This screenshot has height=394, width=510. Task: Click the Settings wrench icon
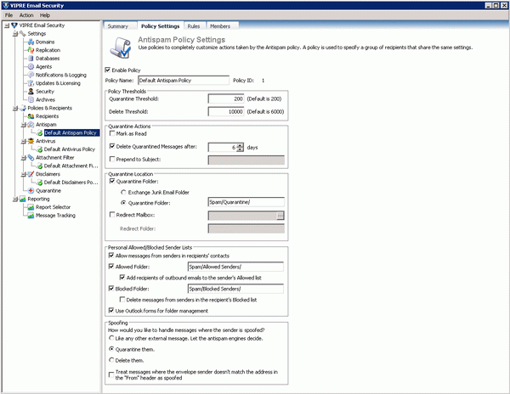22,33
